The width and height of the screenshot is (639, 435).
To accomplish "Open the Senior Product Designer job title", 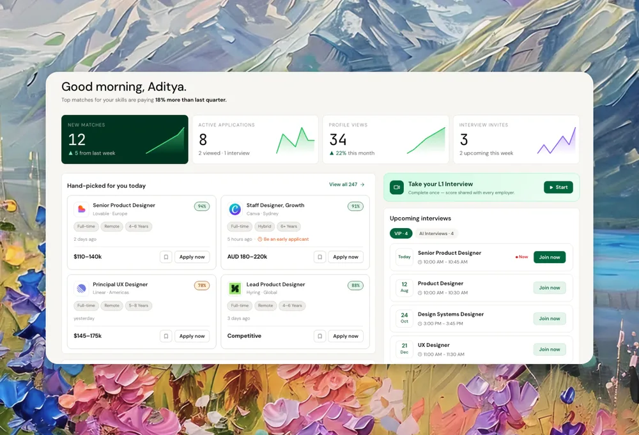I will coord(124,205).
